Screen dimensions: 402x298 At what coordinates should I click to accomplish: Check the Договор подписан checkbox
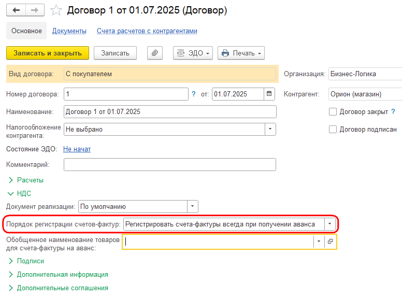(333, 129)
